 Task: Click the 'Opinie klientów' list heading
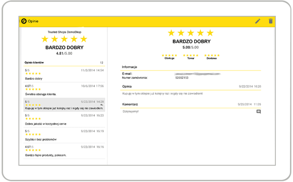pyautogui.click(x=34, y=63)
